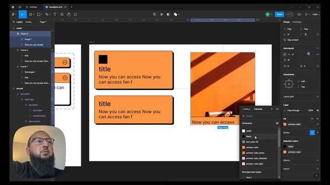Toggle vertical auto layout direction
Screen dimensions: 330x185
tap(285, 54)
